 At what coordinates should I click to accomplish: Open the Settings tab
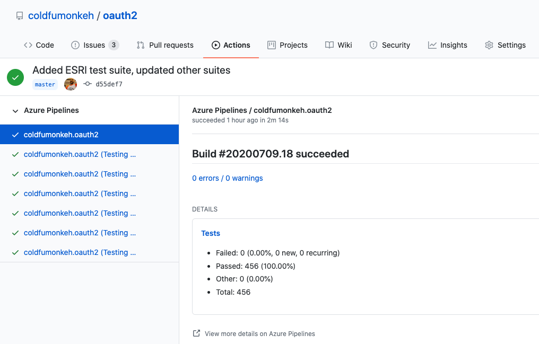pos(505,45)
